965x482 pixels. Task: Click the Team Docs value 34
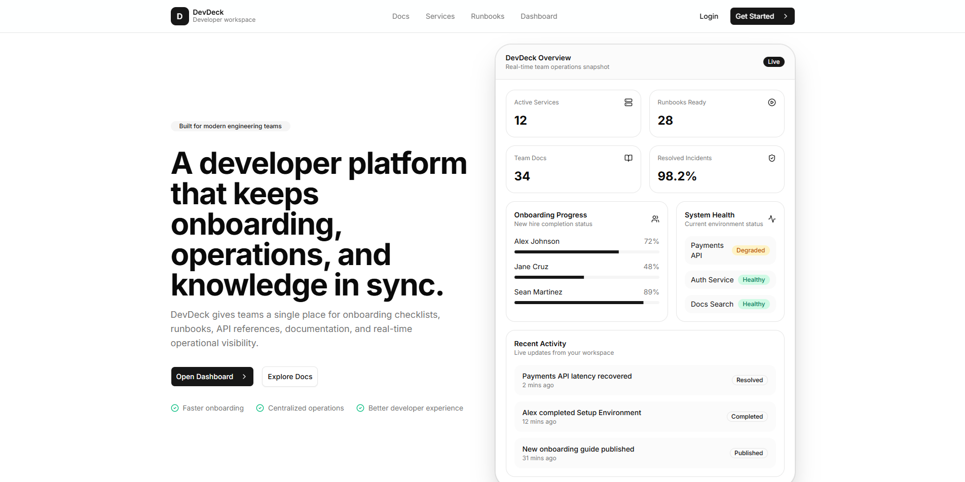522,176
